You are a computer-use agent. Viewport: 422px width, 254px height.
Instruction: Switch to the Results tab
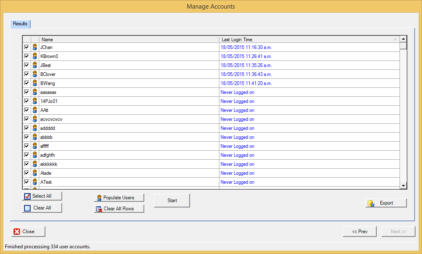(x=20, y=24)
